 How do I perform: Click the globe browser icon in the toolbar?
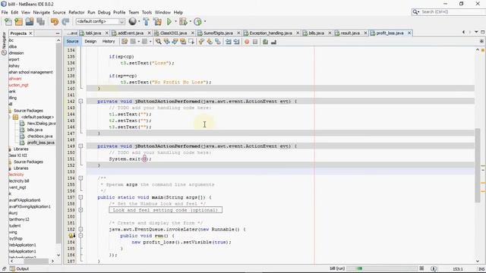pyautogui.click(x=132, y=21)
